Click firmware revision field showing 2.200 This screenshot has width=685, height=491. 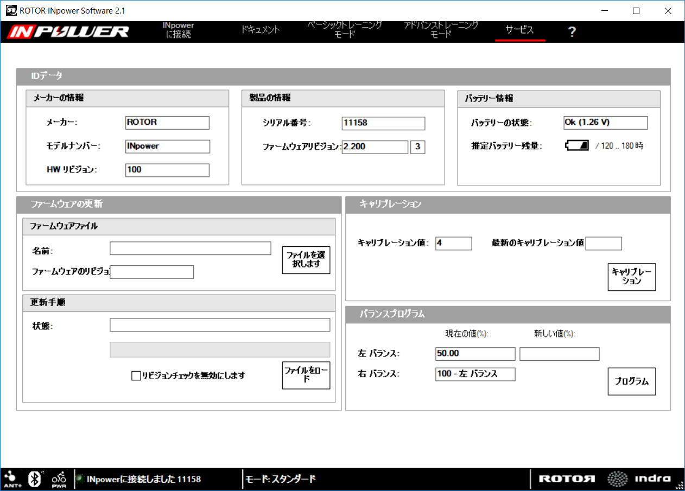pos(375,147)
